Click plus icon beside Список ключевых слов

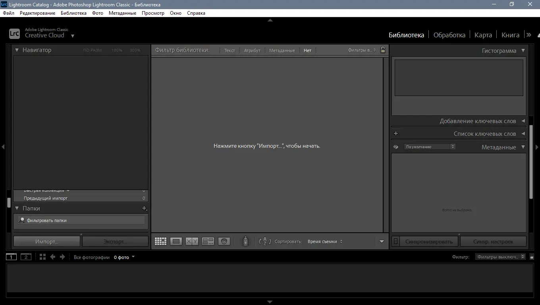point(396,134)
